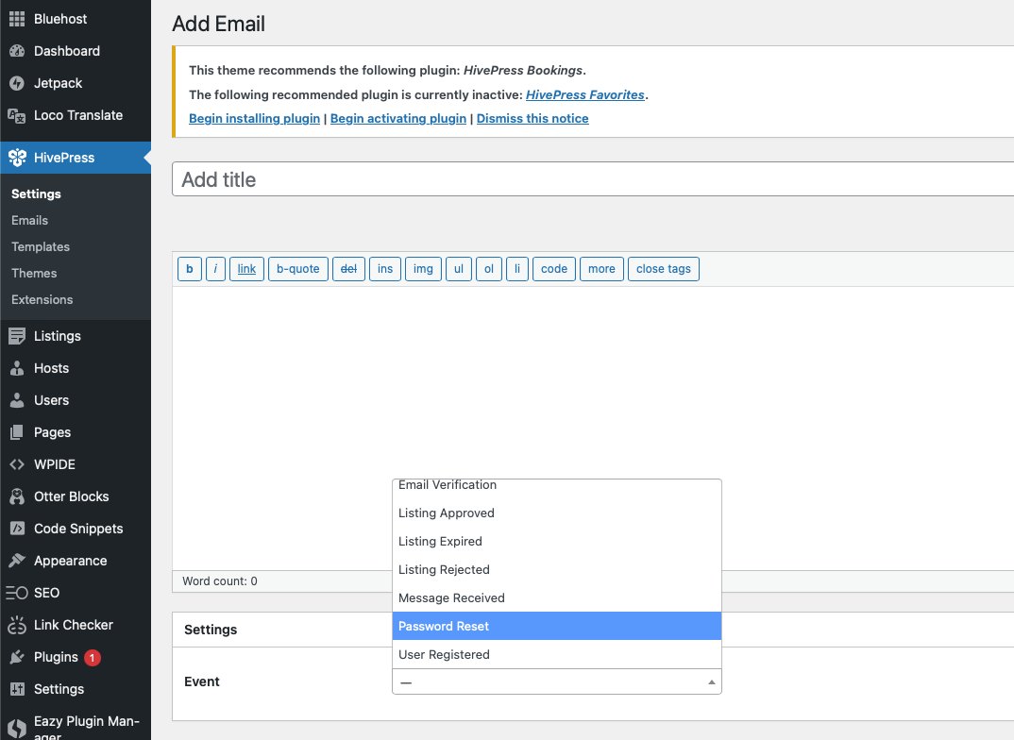Insert inserted text tag with ins
The height and width of the screenshot is (740, 1014).
click(385, 269)
